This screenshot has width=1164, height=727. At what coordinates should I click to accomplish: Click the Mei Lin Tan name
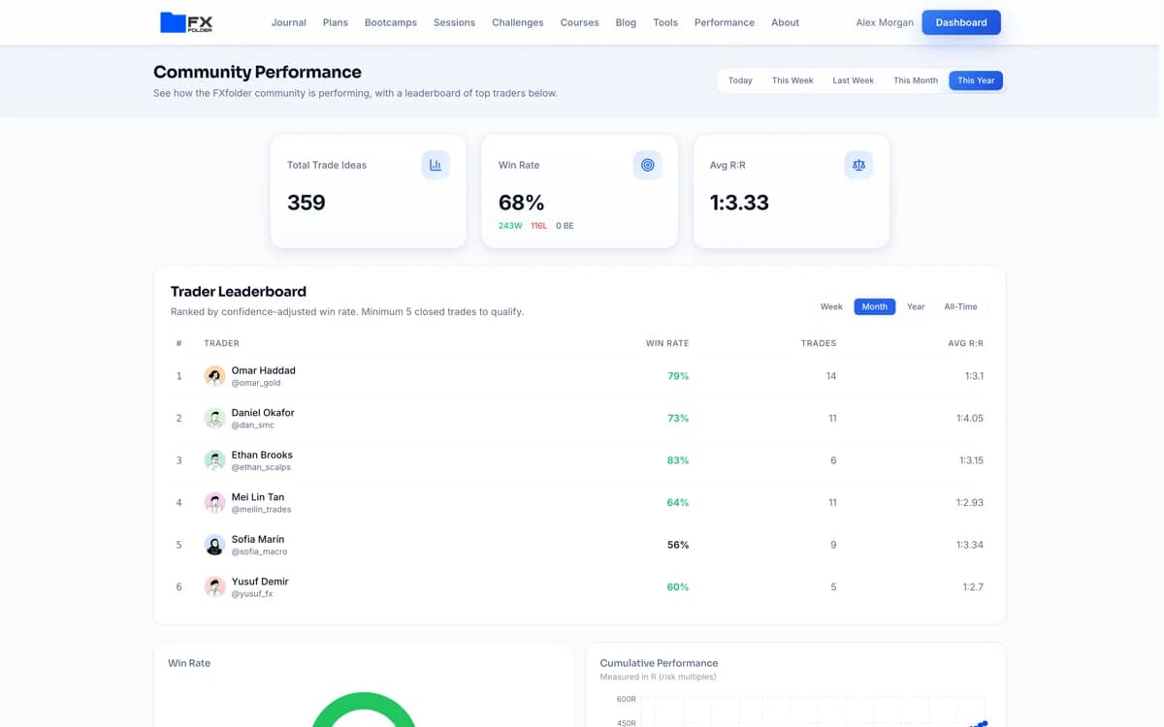pyautogui.click(x=258, y=497)
